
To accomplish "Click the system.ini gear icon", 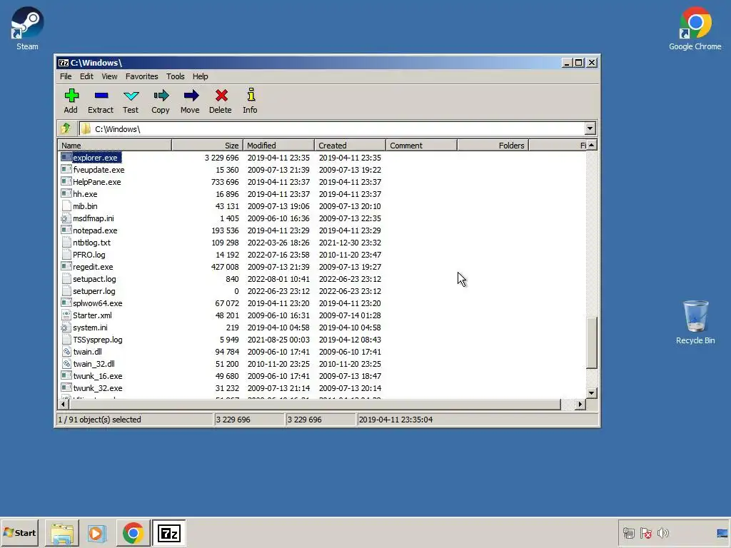I will [x=66, y=327].
